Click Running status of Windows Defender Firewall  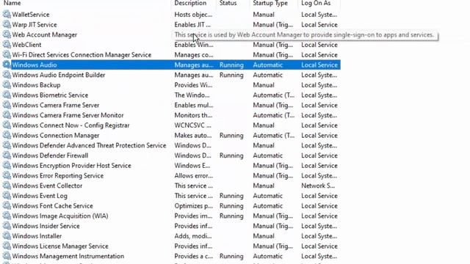(x=231, y=155)
